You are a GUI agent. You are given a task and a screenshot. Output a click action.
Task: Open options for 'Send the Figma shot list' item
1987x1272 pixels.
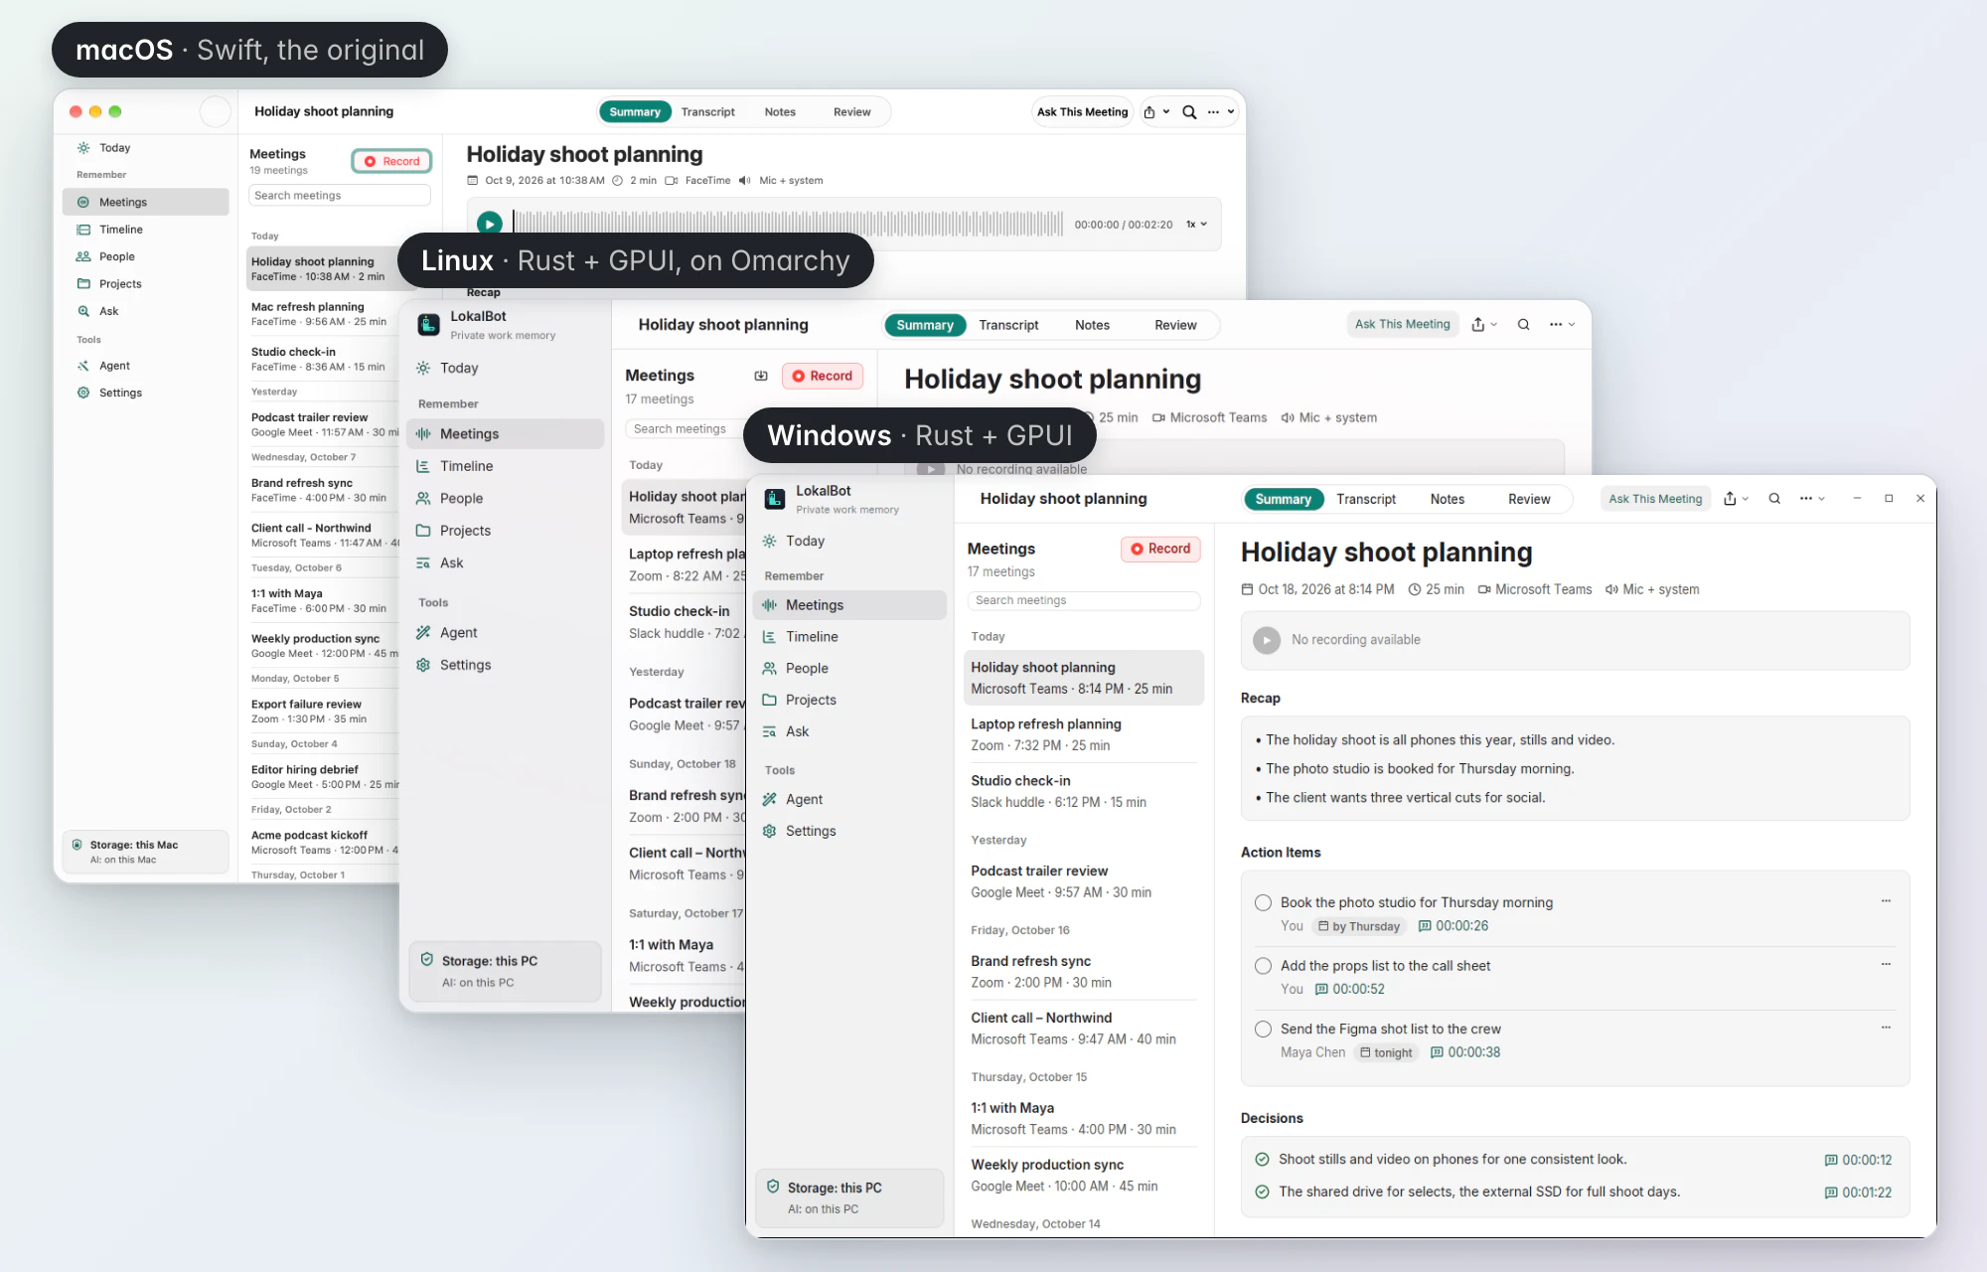1886,1028
